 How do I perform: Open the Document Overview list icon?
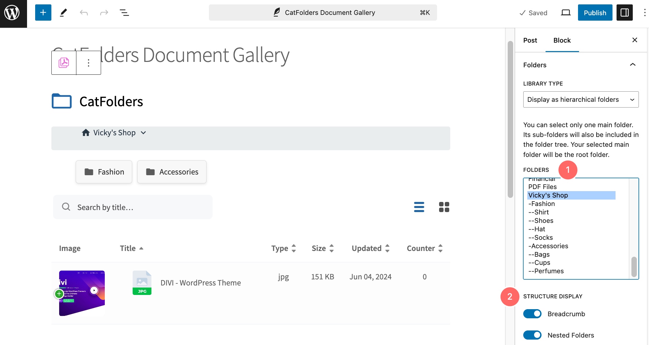click(x=124, y=13)
